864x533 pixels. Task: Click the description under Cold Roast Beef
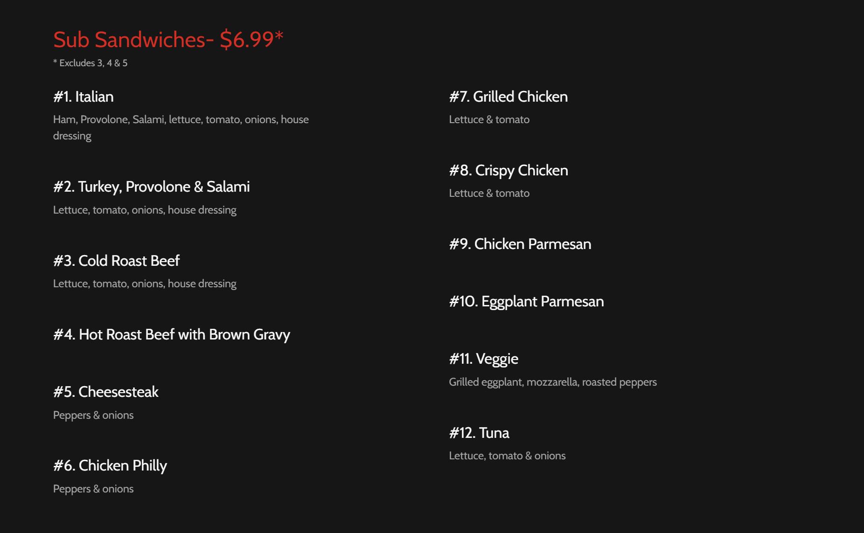tap(145, 284)
